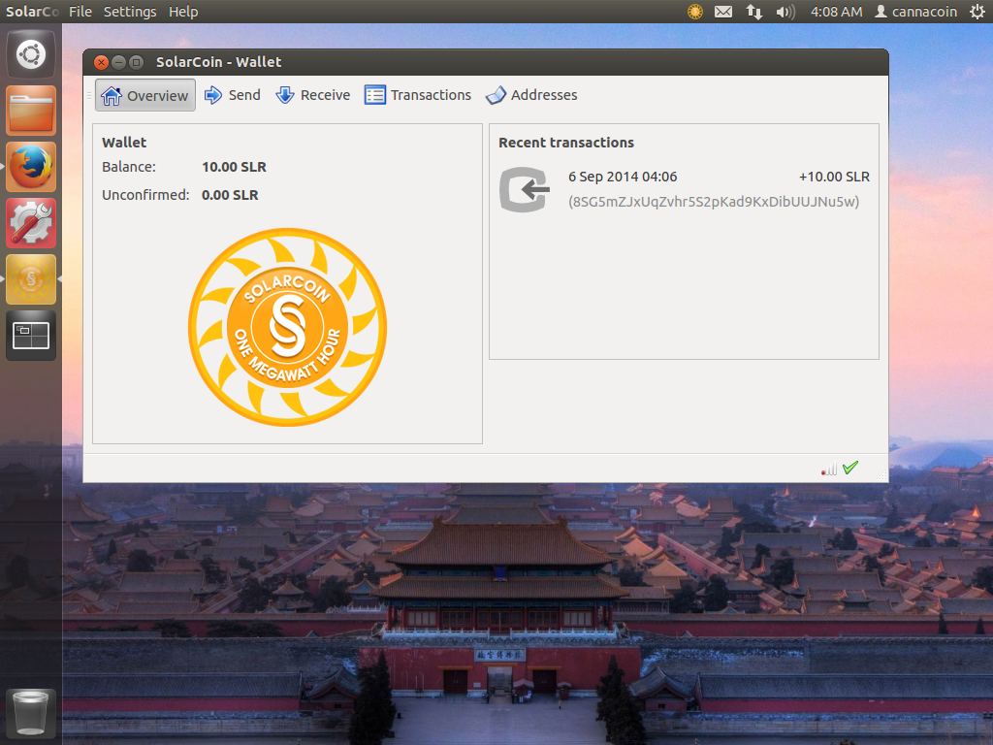Click the toolbar drag handle beside Overview
This screenshot has width=993, height=745.
(89, 95)
